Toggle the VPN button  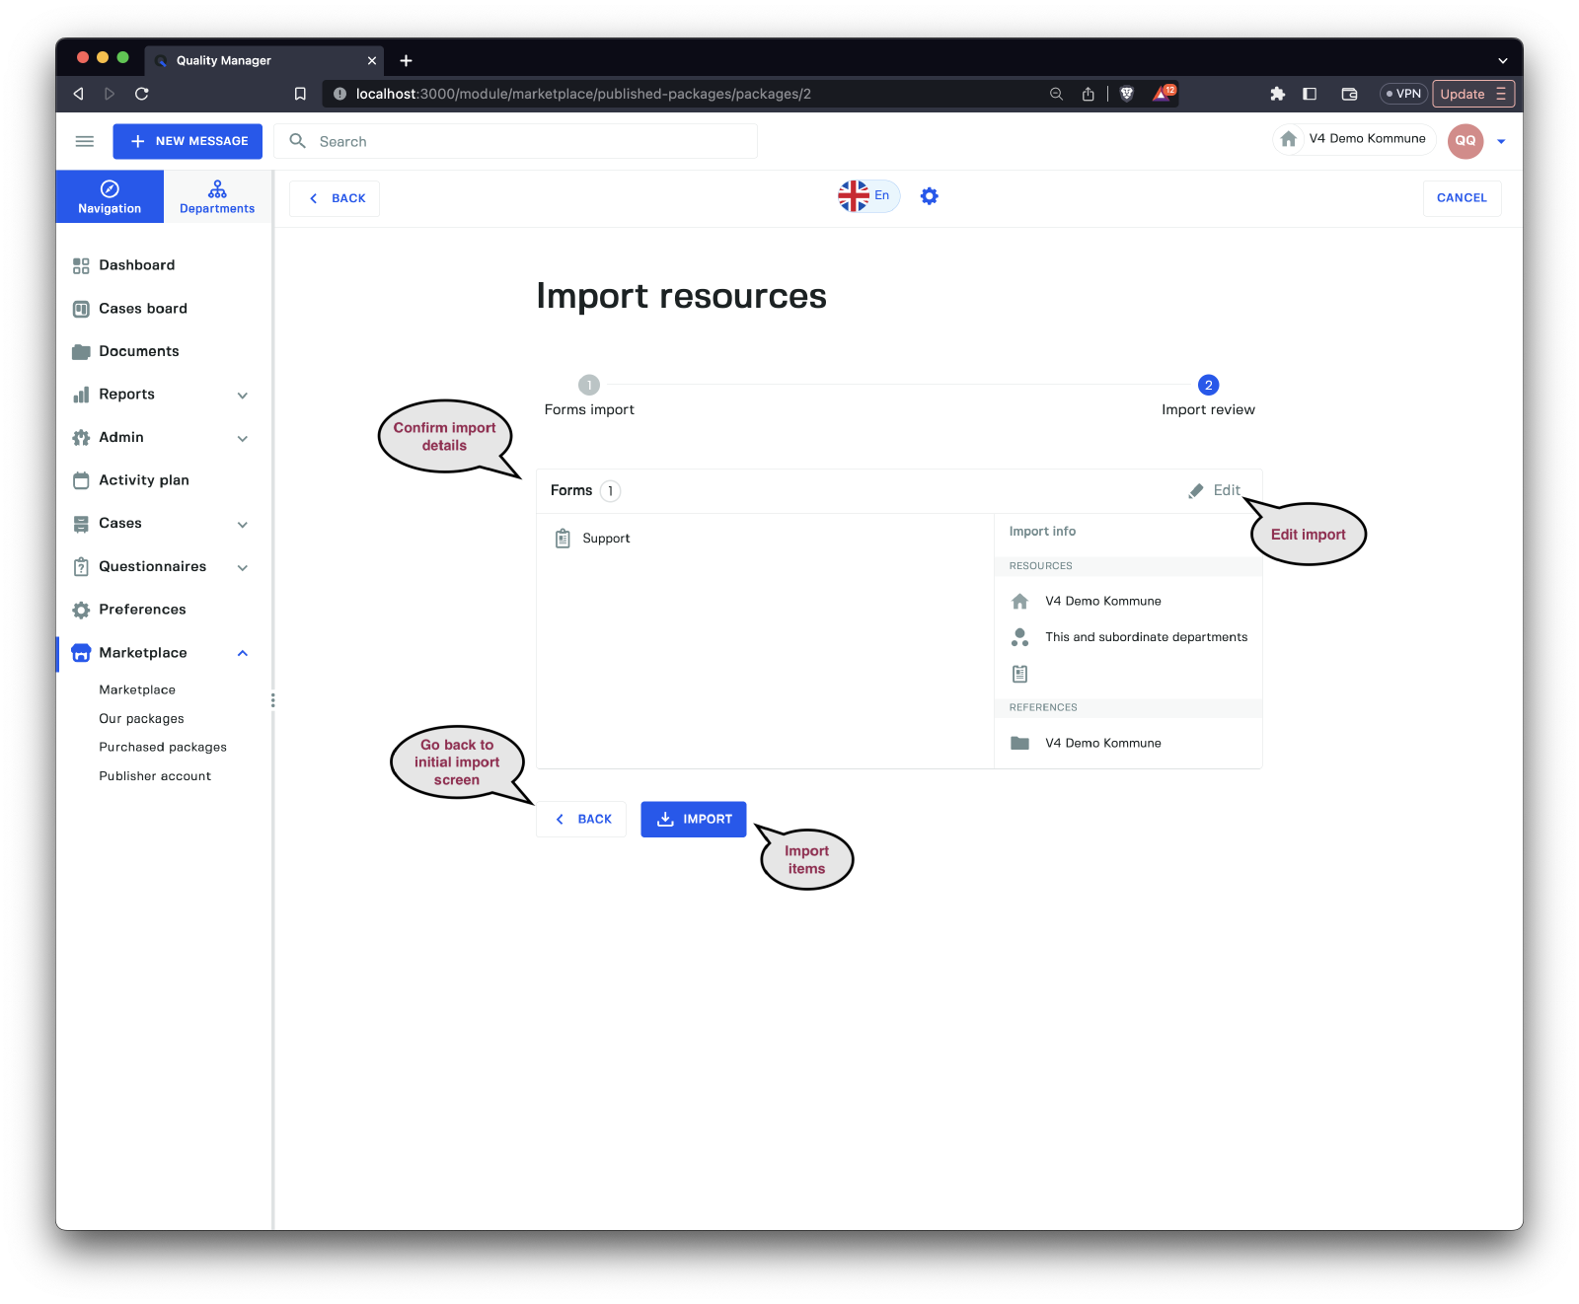[x=1403, y=94]
